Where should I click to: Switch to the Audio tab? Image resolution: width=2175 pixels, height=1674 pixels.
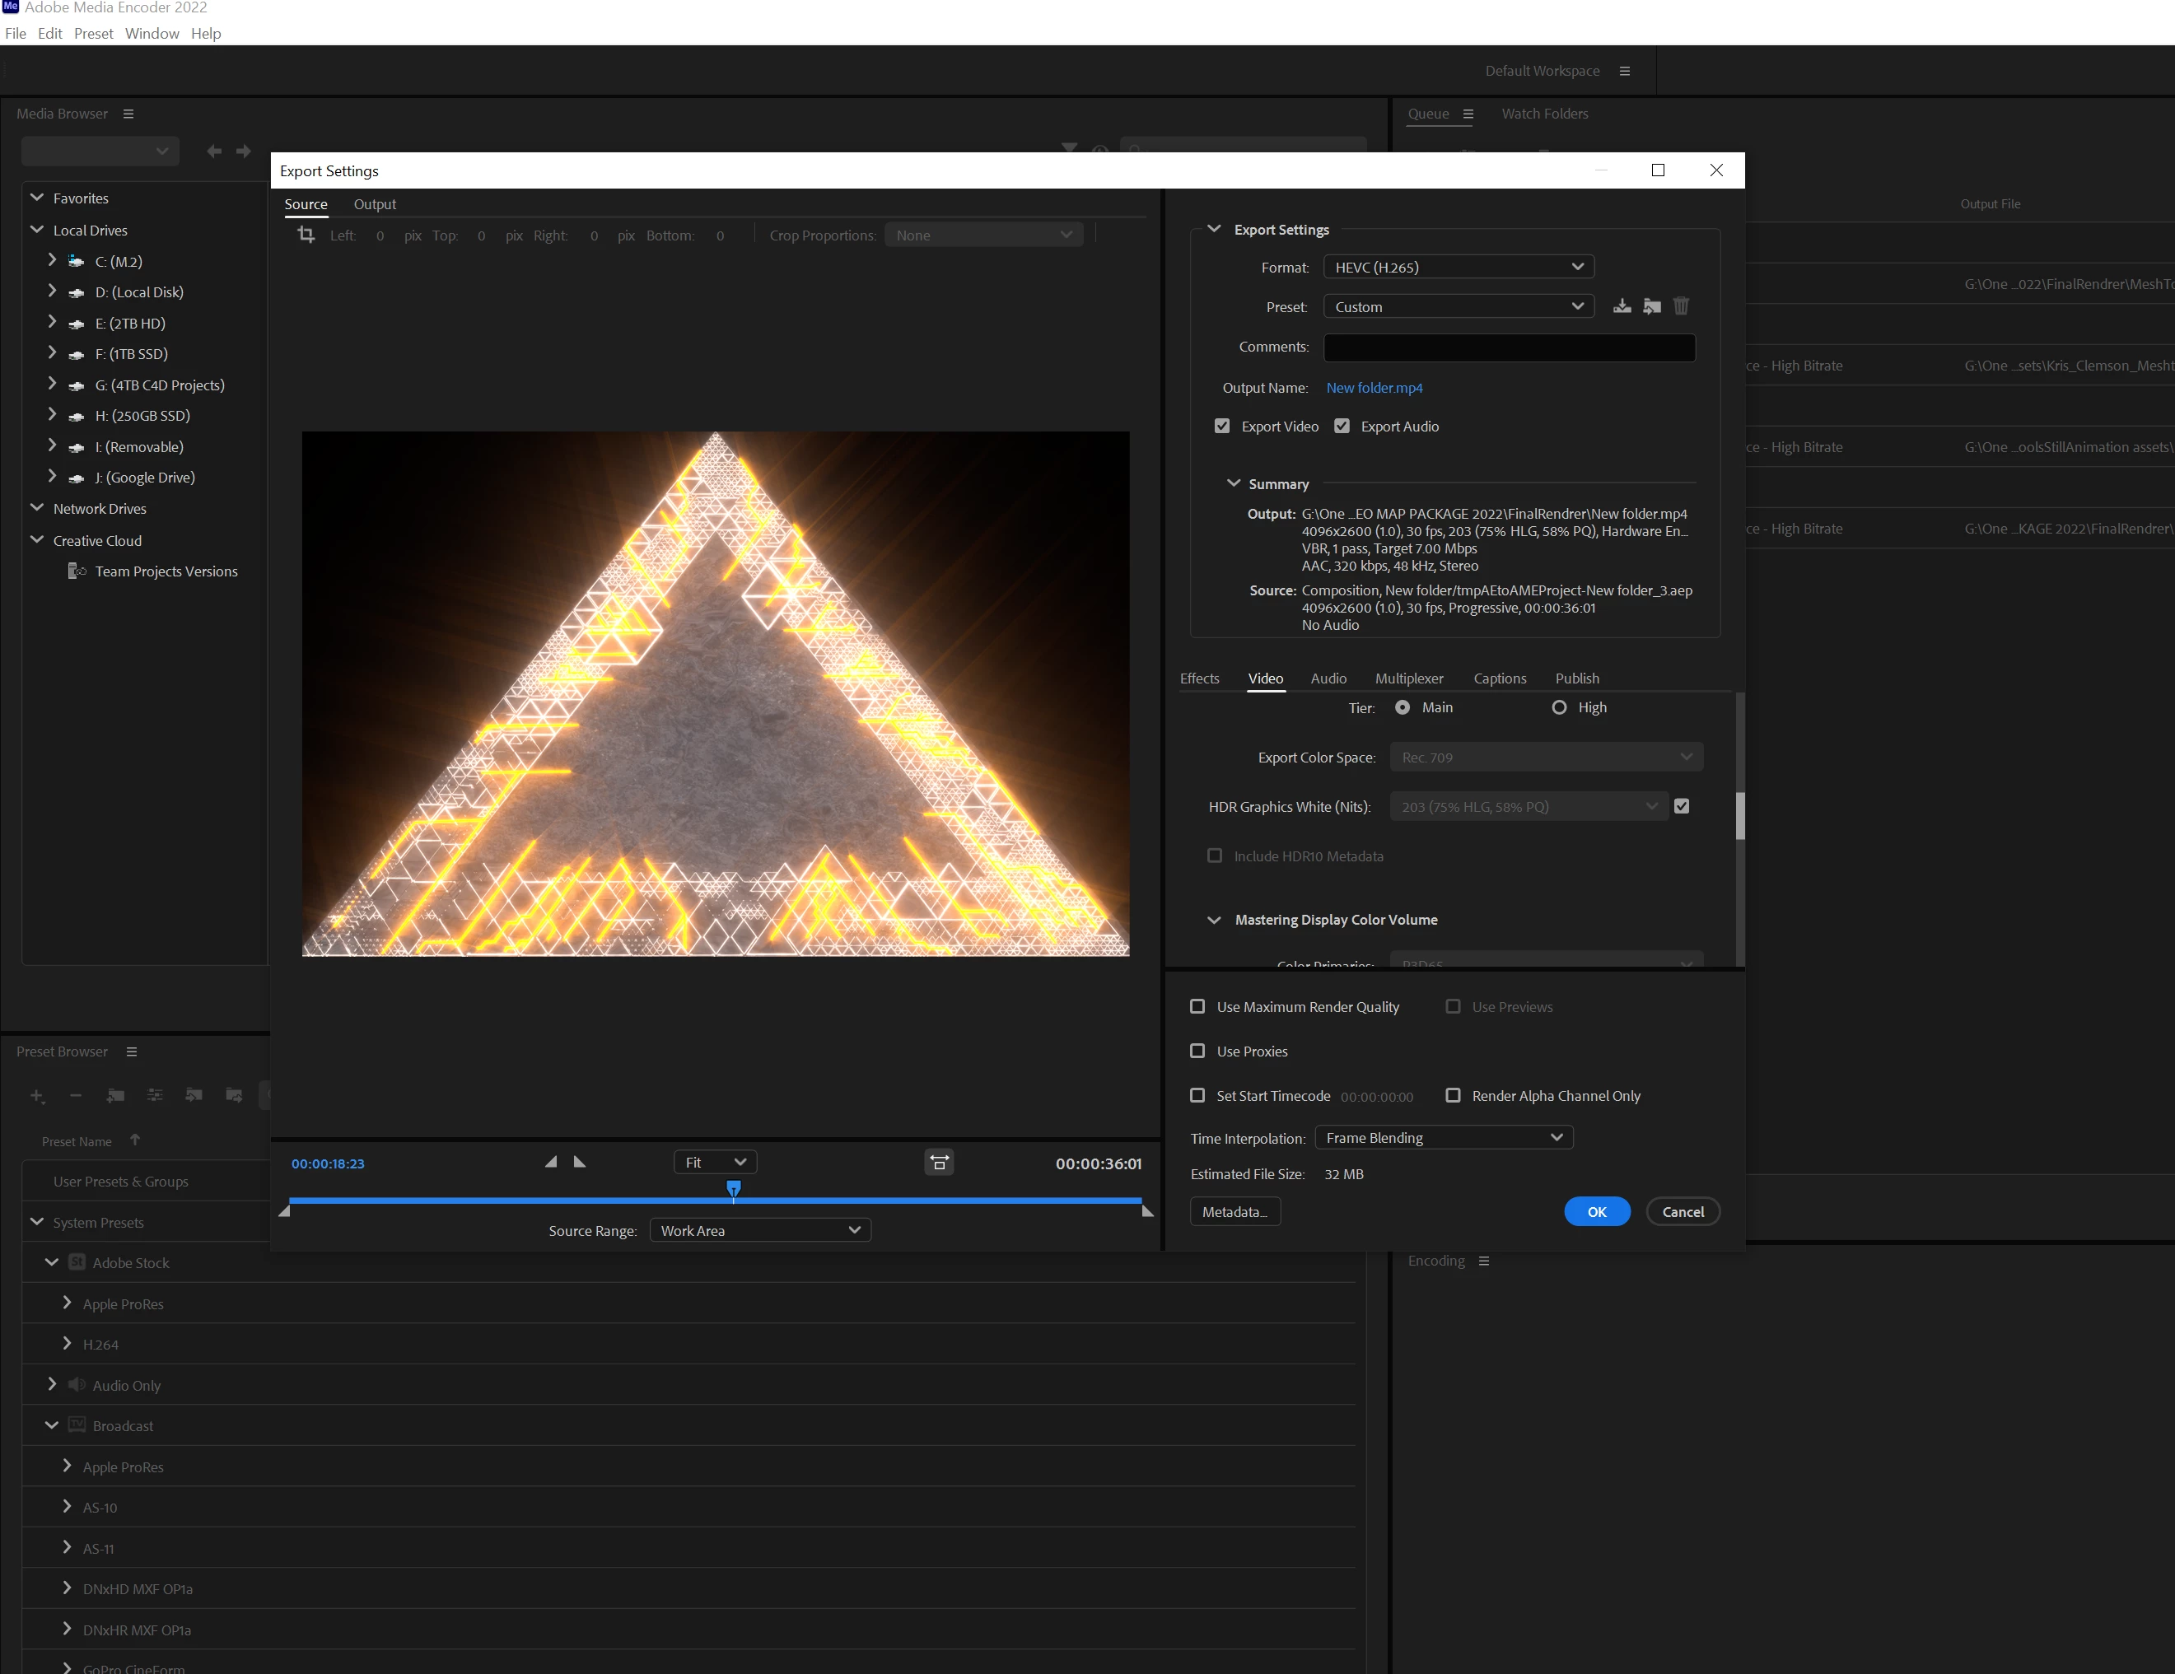[x=1328, y=678]
